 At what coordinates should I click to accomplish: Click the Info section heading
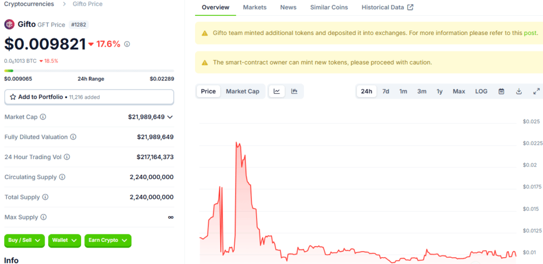(11, 260)
